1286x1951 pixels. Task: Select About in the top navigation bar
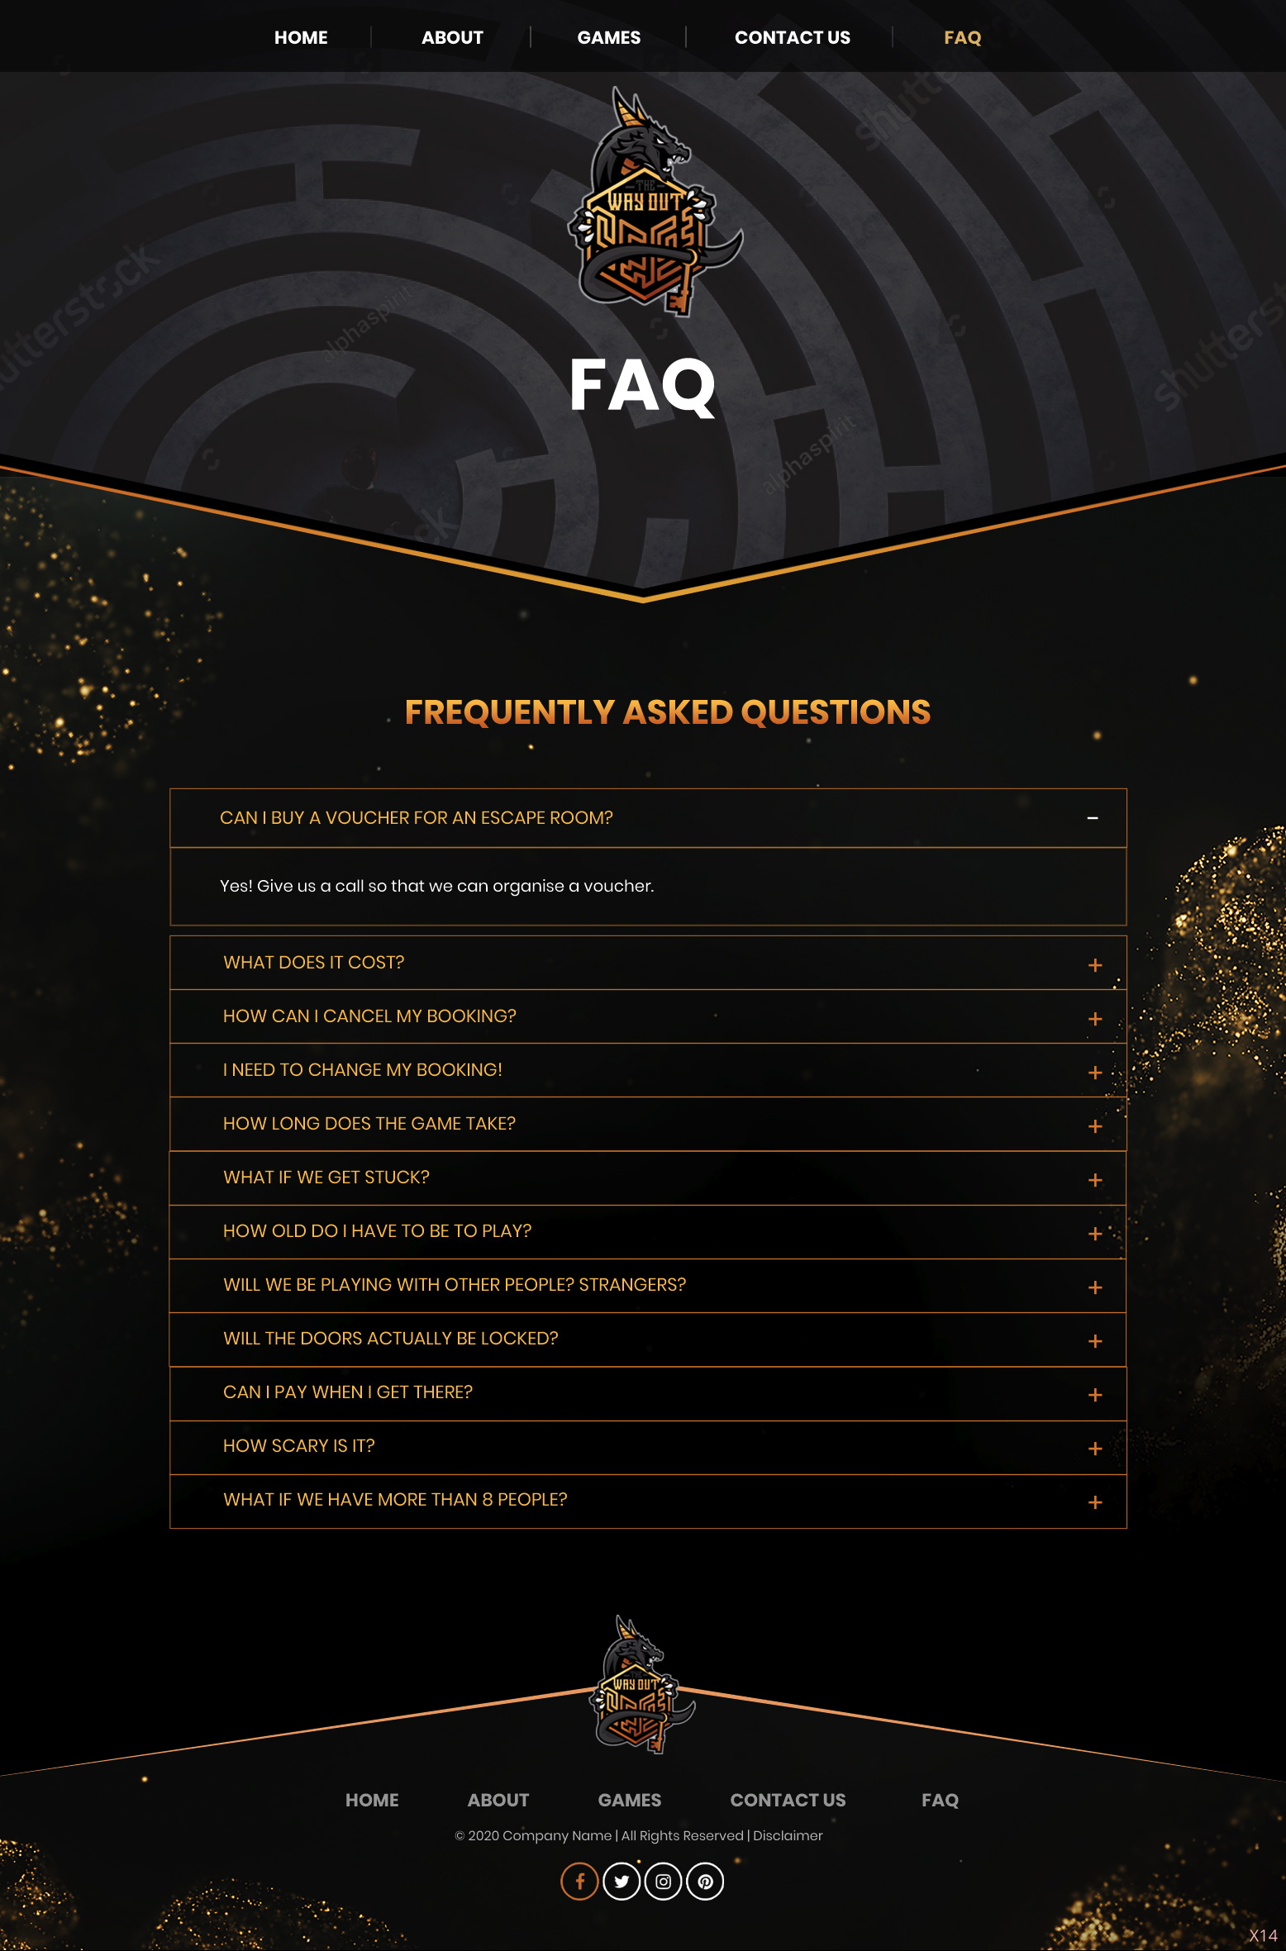pyautogui.click(x=452, y=37)
